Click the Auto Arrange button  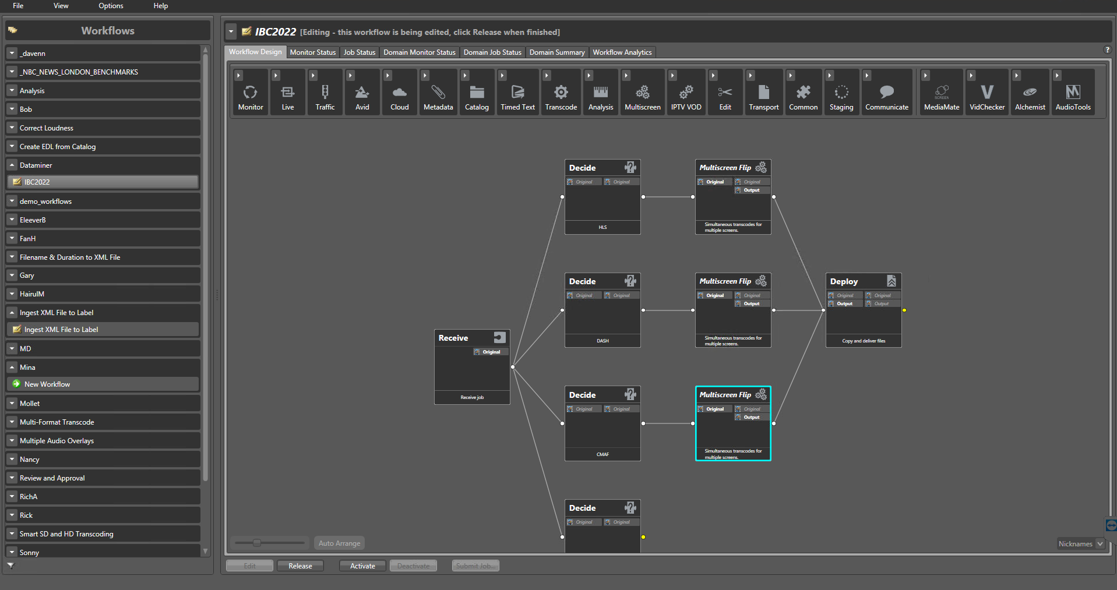(x=339, y=543)
